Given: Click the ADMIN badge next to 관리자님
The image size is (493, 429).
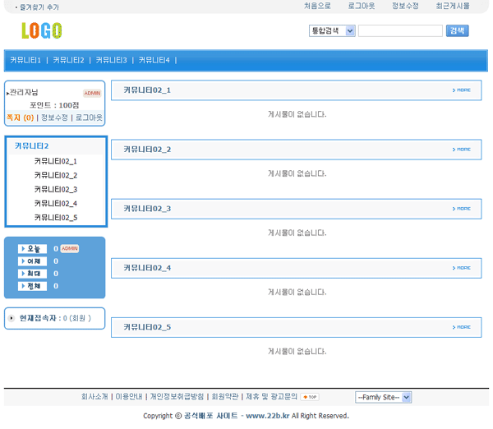Looking at the screenshot, I should click(x=92, y=93).
